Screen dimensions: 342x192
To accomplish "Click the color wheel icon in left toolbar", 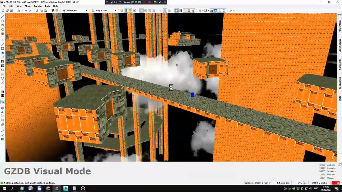I will (x=3, y=108).
